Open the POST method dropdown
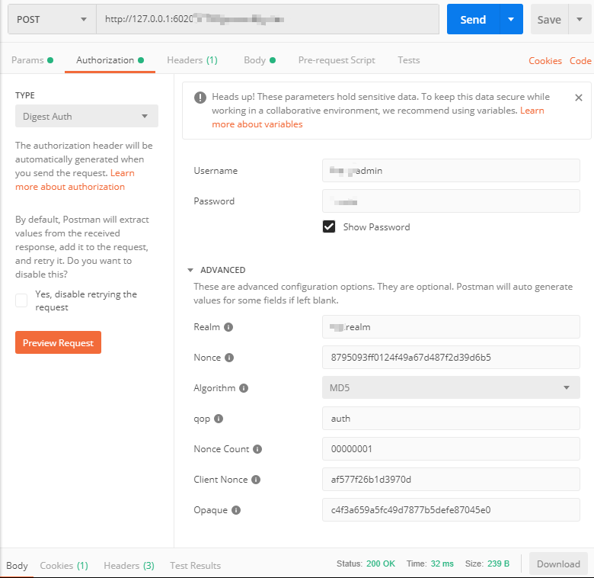Image resolution: width=594 pixels, height=578 pixels. click(52, 20)
